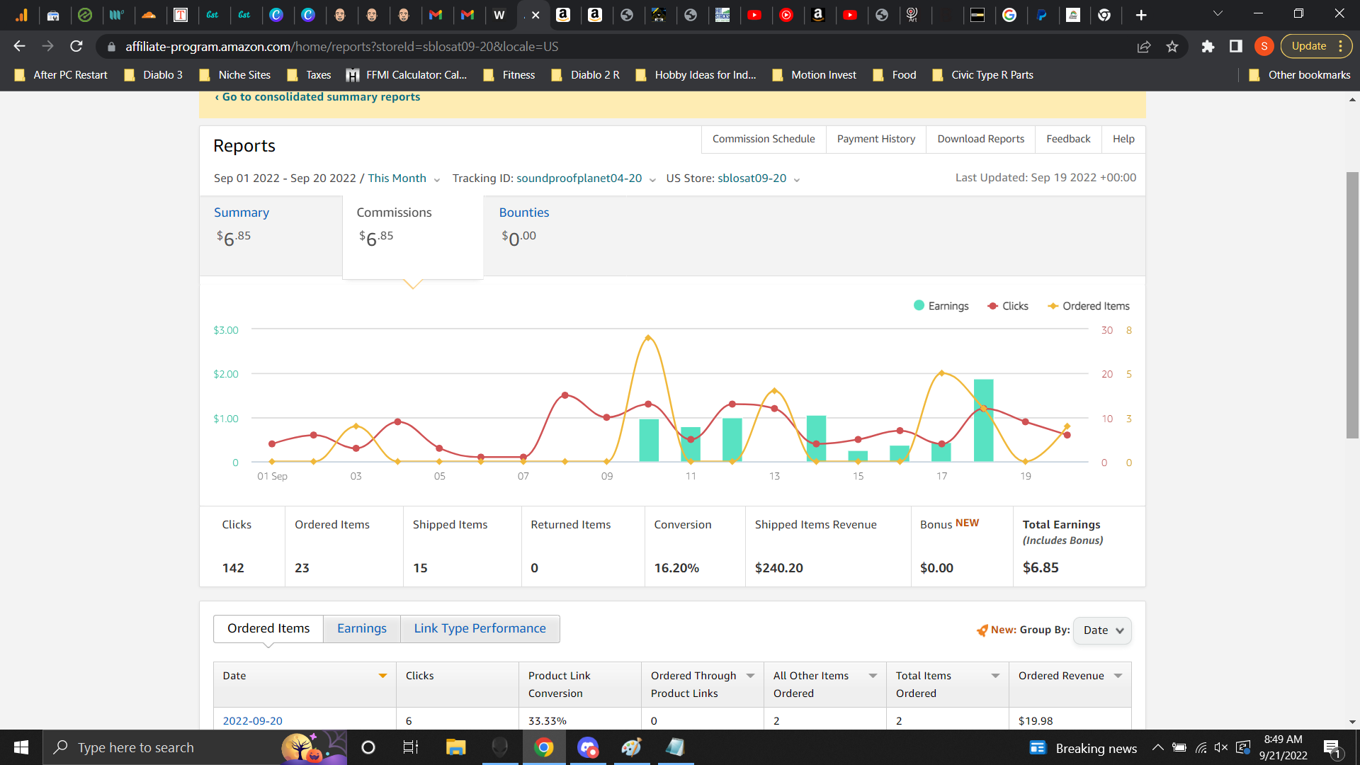This screenshot has width=1360, height=765.
Task: Open the Niche Sites bookmark folder
Action: click(x=235, y=75)
